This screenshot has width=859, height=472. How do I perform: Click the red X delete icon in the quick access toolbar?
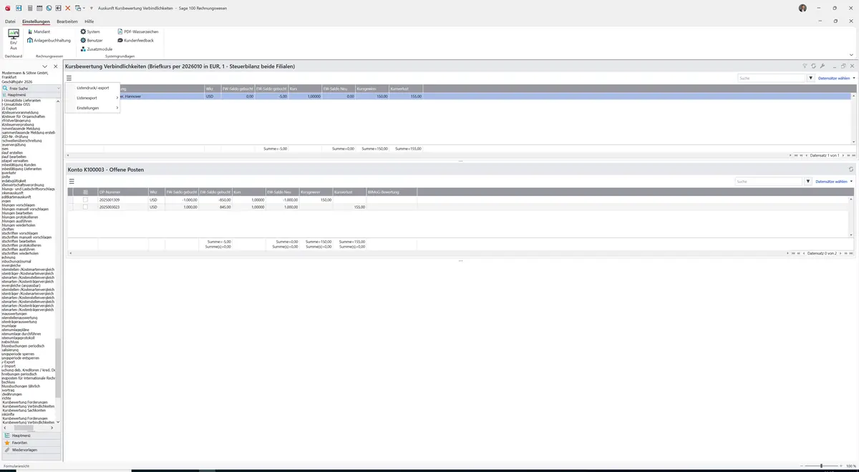tap(68, 8)
